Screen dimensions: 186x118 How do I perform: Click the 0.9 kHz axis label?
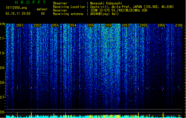pos(3,68)
